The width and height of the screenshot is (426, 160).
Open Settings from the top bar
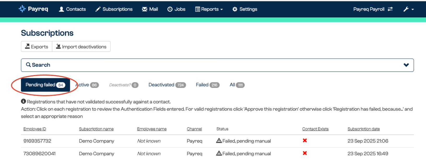pos(245,9)
